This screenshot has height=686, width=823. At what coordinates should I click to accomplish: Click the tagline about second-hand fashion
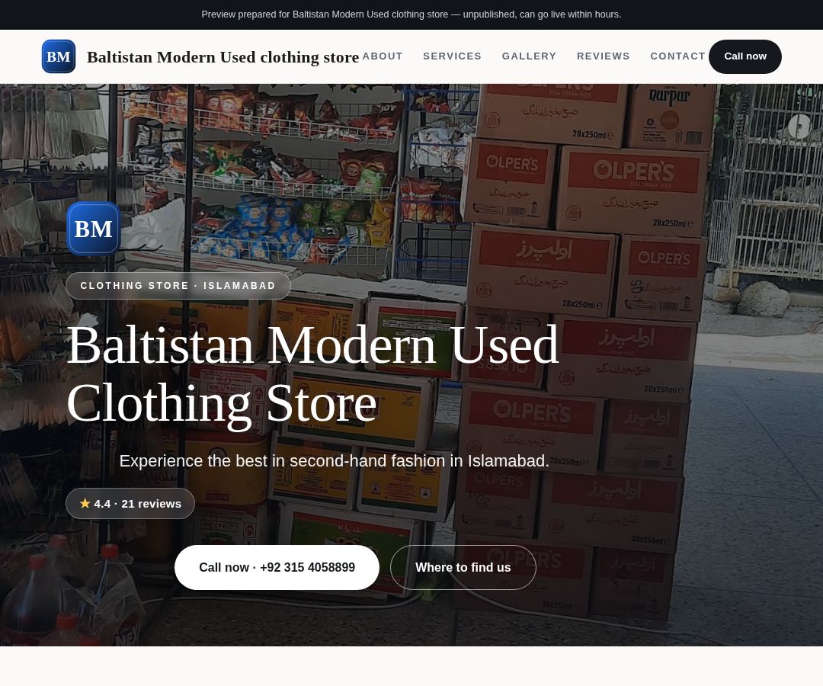tap(334, 461)
